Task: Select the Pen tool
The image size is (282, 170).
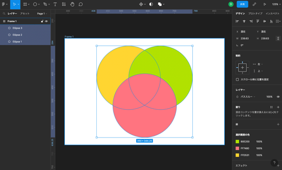Action: tap(45, 4)
